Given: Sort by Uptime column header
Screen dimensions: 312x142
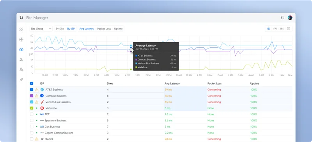Looking at the screenshot, I should pos(255,83).
